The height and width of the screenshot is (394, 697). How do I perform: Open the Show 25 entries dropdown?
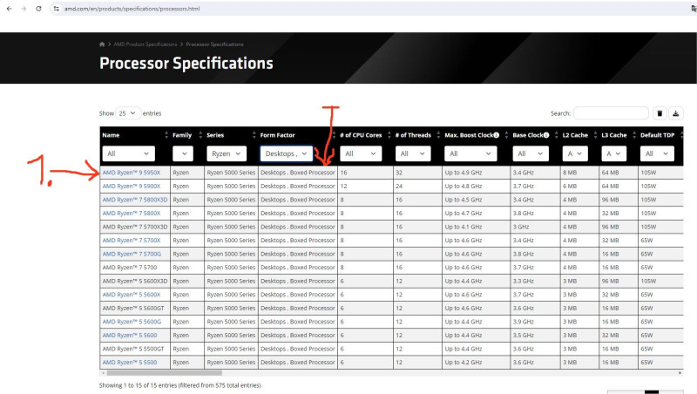tap(128, 113)
